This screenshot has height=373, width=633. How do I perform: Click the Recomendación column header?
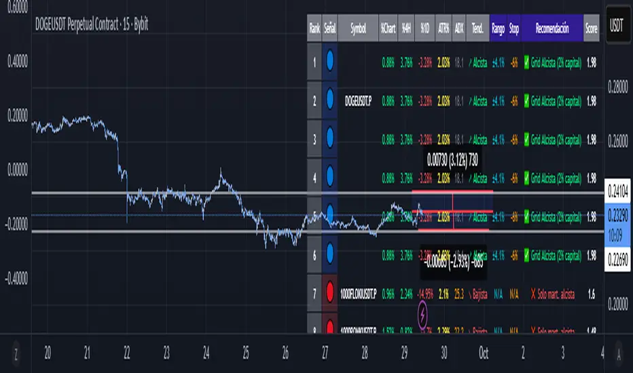pyautogui.click(x=553, y=28)
